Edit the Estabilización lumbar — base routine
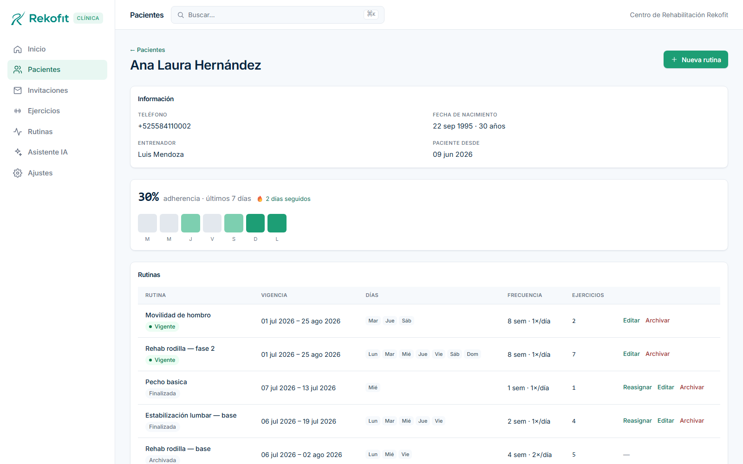Image resolution: width=743 pixels, height=464 pixels. [x=665, y=421]
